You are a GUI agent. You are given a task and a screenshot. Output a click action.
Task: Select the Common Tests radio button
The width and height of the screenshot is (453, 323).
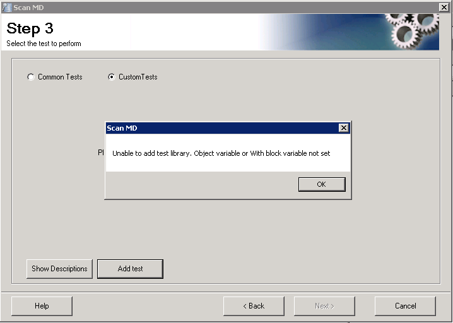(31, 77)
